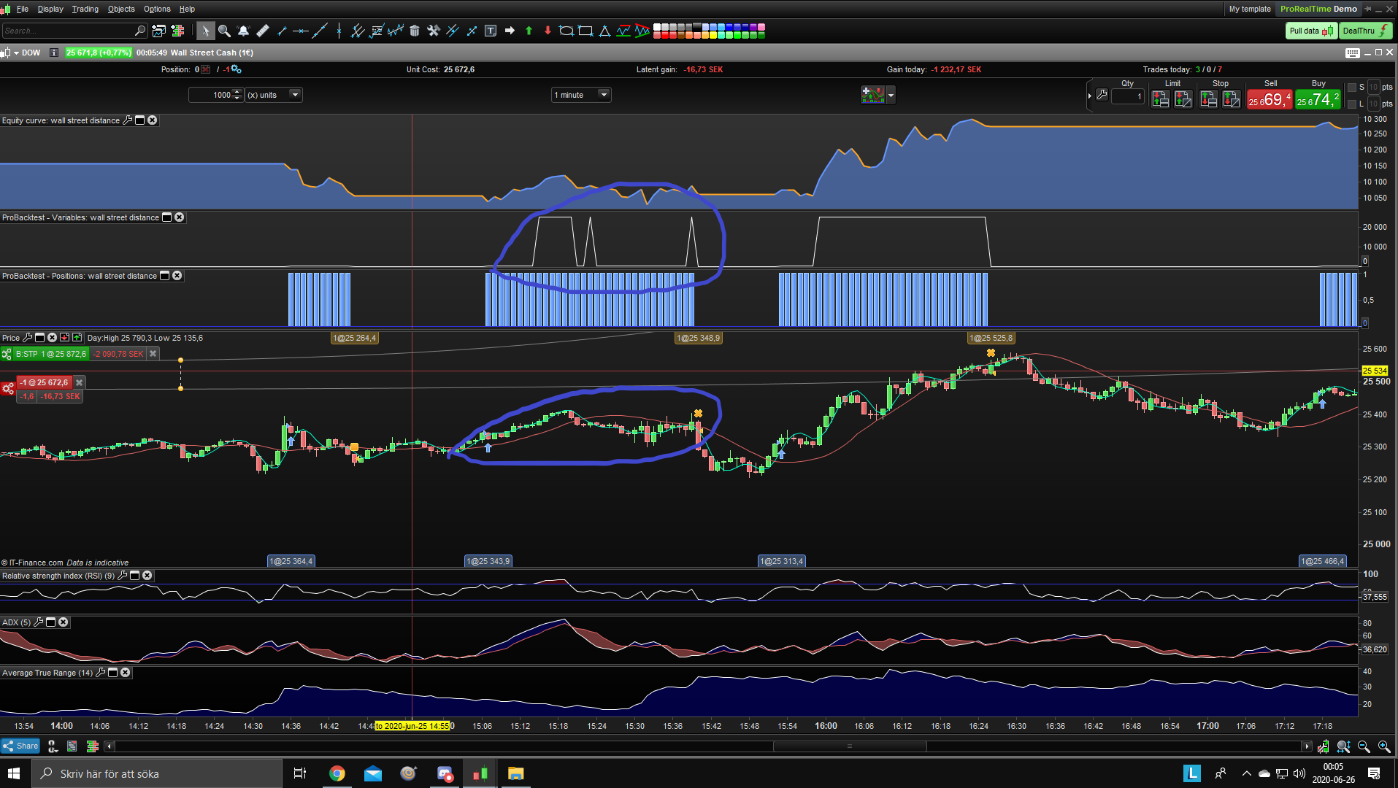The width and height of the screenshot is (1398, 788).
Task: Open Windows Start menu
Action: coord(15,773)
